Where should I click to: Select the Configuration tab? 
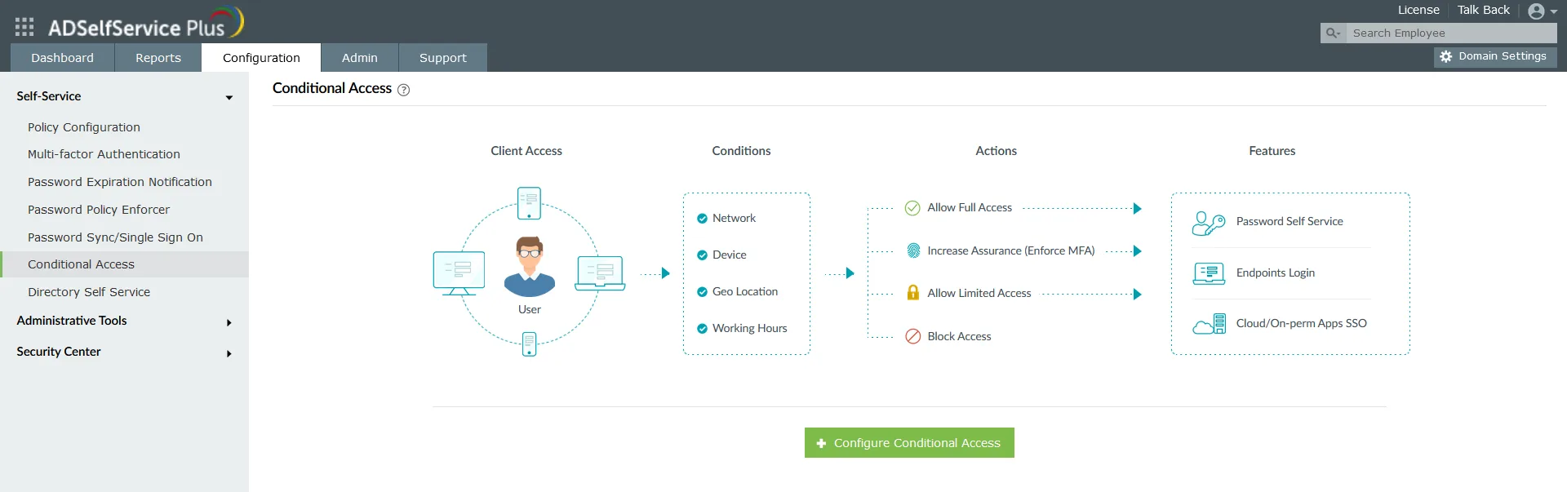pyautogui.click(x=261, y=58)
